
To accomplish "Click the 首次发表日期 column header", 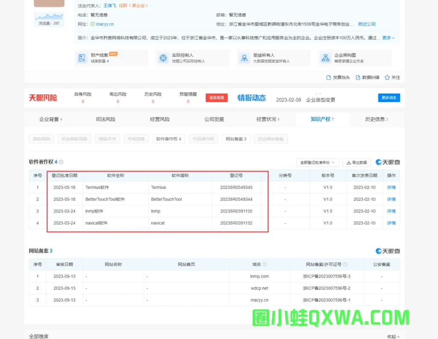I will (364, 175).
